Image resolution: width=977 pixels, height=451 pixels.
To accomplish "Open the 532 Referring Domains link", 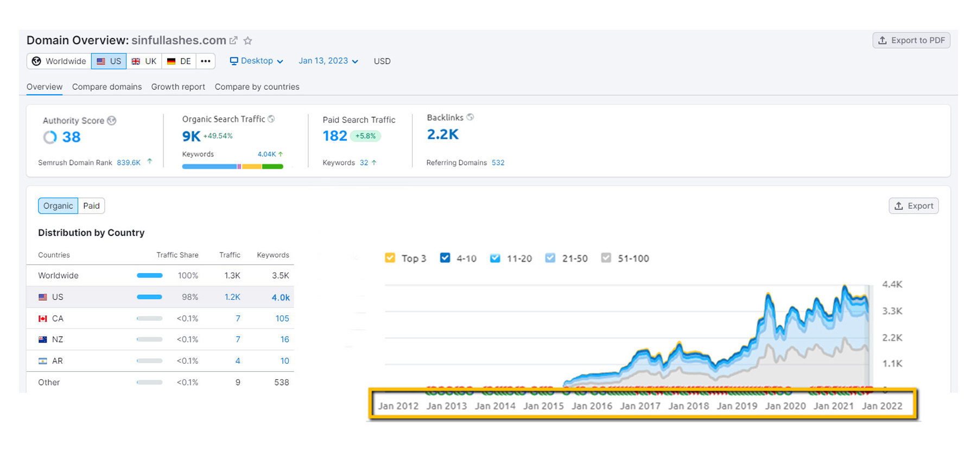I will (x=498, y=163).
